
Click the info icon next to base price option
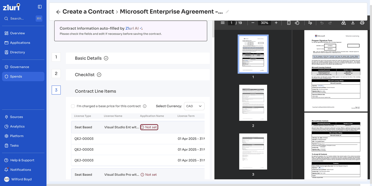[x=145, y=106]
